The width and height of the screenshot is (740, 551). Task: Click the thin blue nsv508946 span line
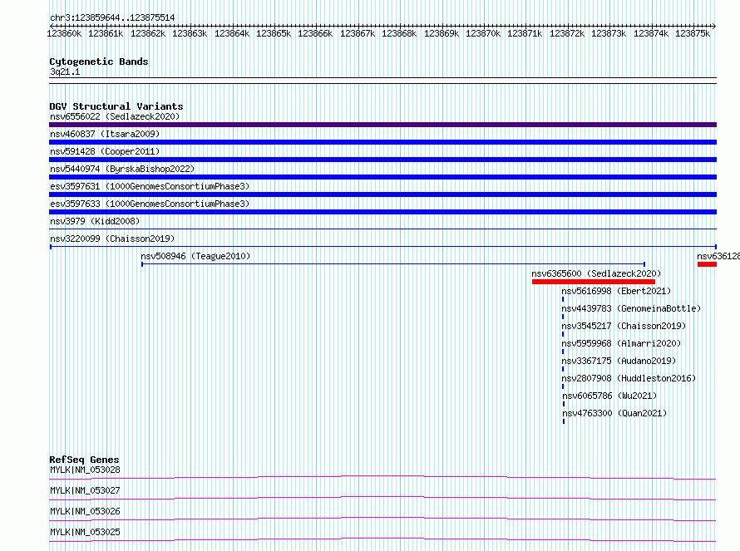(x=393, y=264)
